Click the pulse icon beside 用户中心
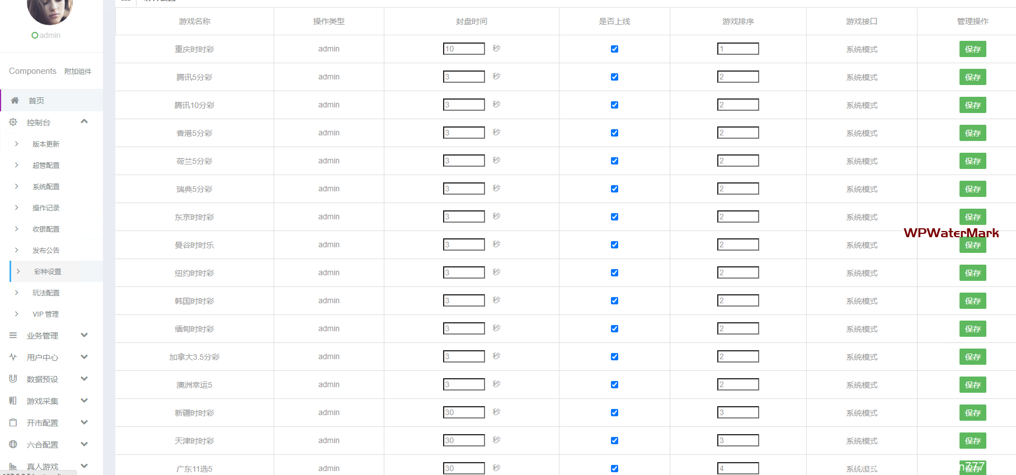The height and width of the screenshot is (475, 1016). pos(13,357)
